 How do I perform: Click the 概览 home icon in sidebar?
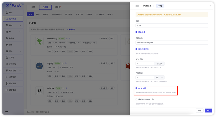click(7, 12)
